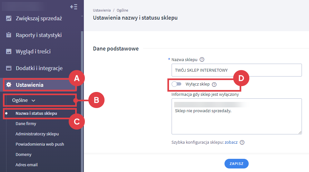The height and width of the screenshot is (172, 309).
Task: Click the Wygląd i treści image icon
Action: point(9,51)
